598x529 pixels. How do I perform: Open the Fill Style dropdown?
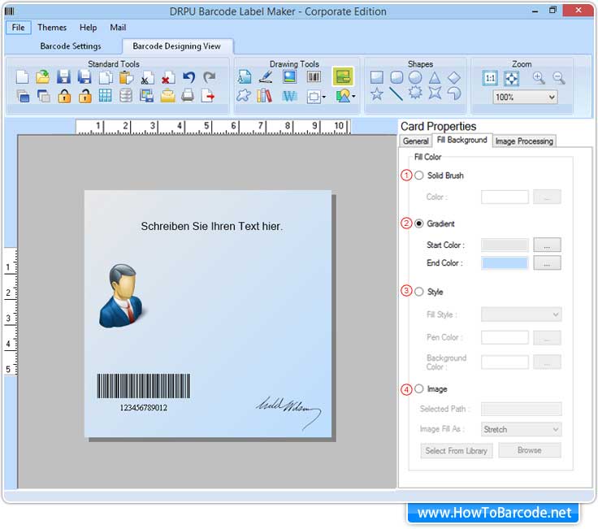pos(522,314)
